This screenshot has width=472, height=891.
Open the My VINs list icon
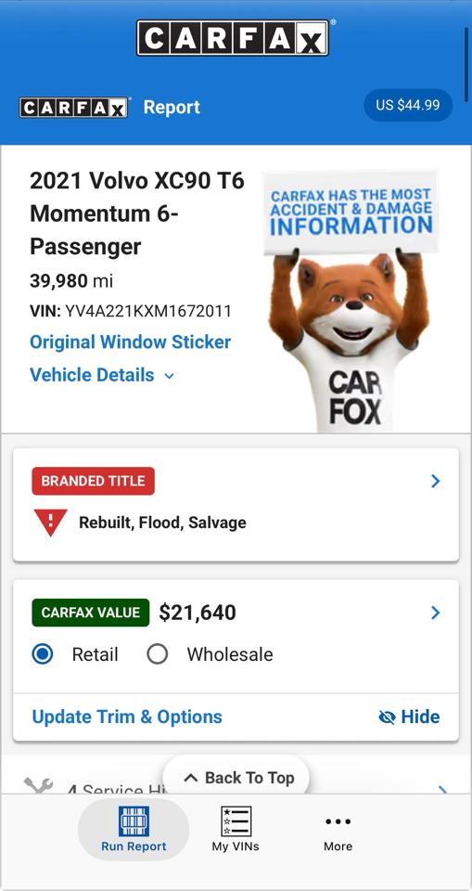point(236,821)
